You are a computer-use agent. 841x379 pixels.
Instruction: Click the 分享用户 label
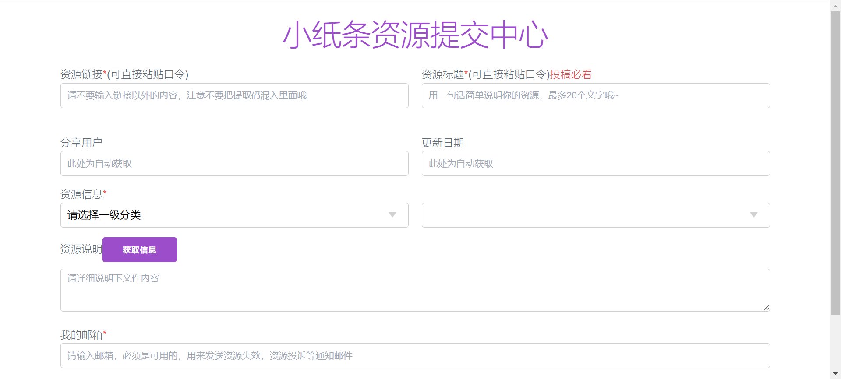pyautogui.click(x=81, y=143)
